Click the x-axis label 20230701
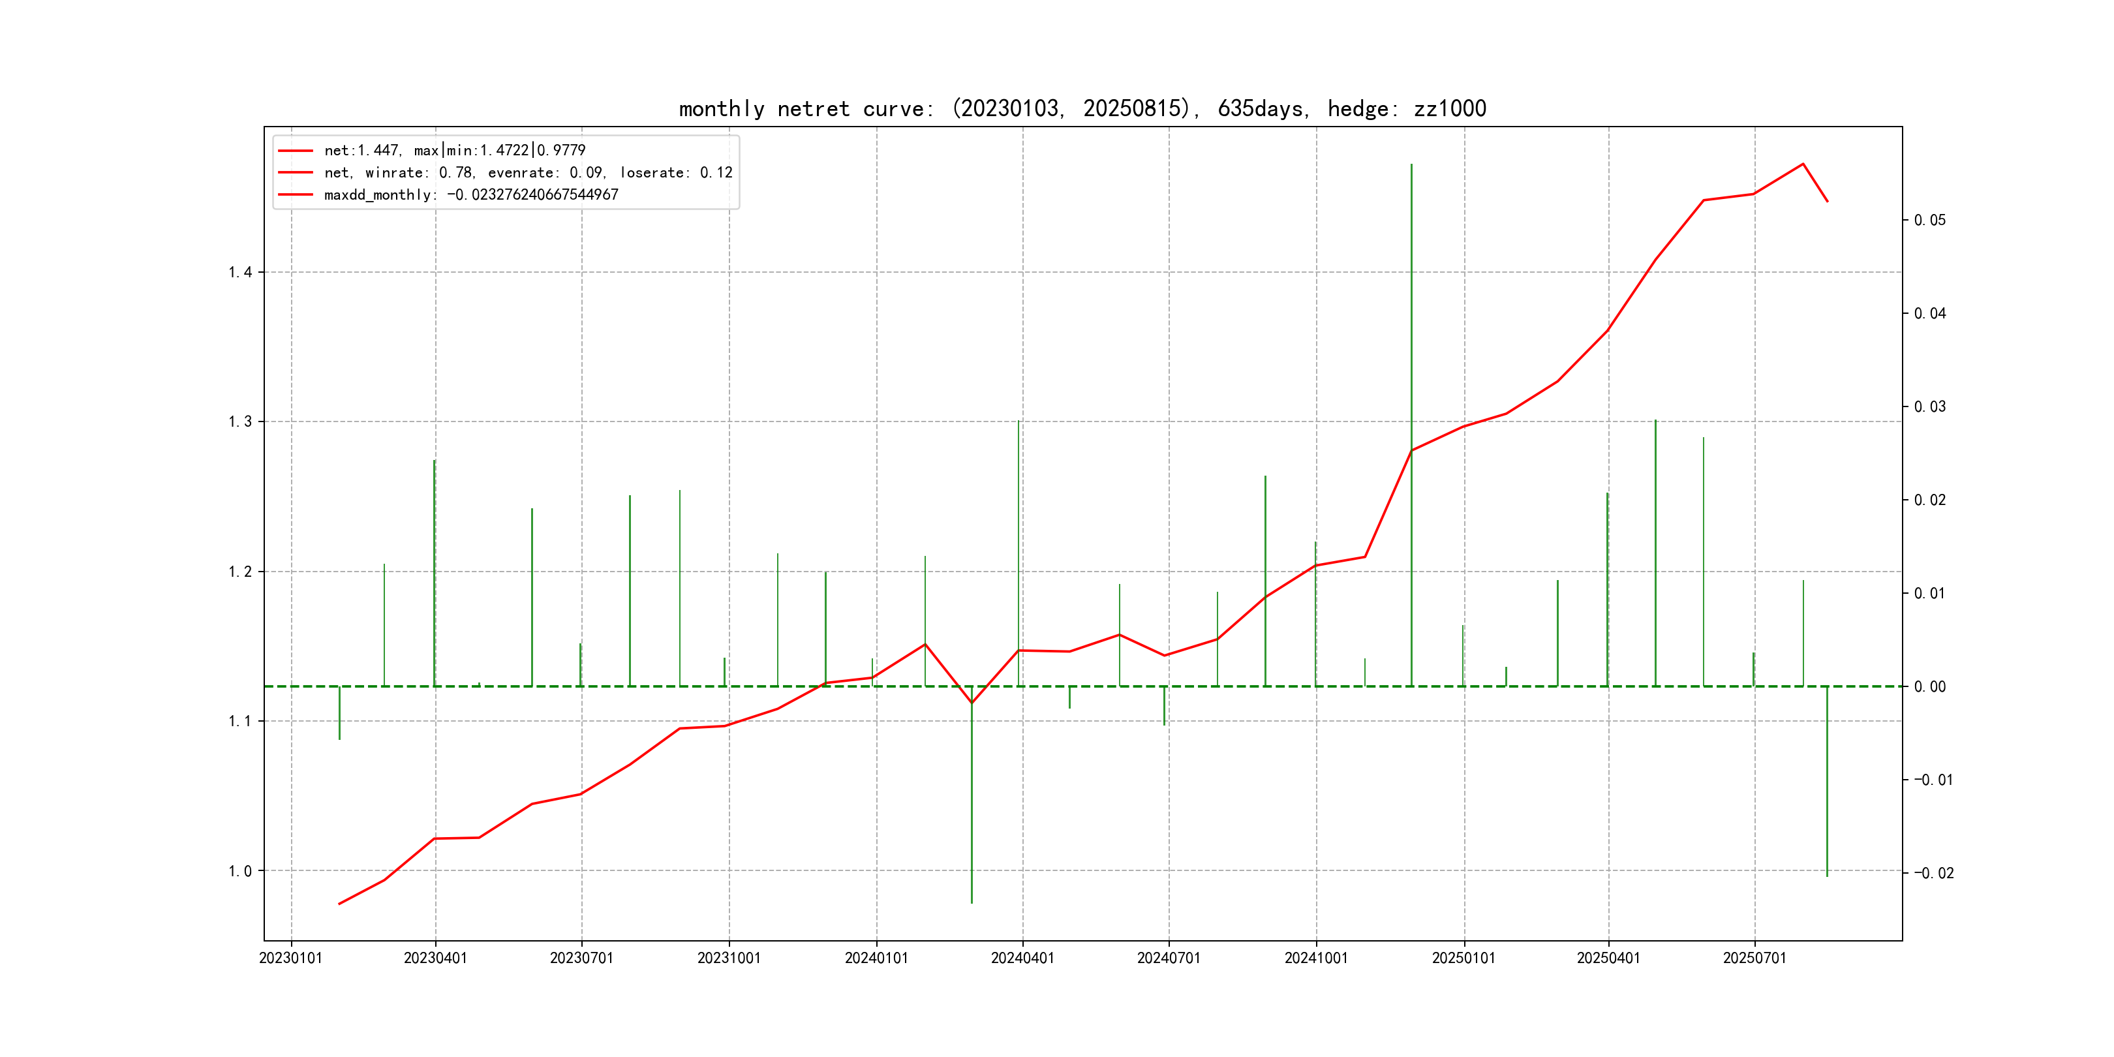The height and width of the screenshot is (1057, 2114). (x=581, y=958)
